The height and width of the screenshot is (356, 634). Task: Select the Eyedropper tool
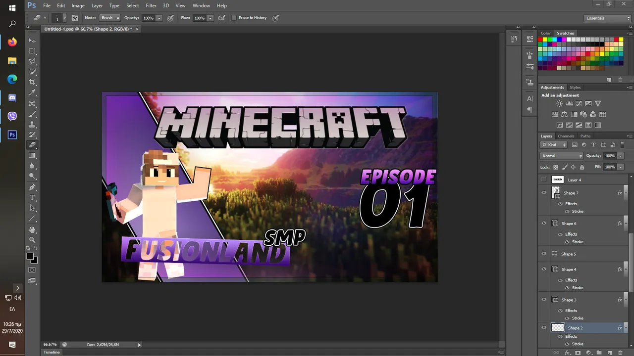pyautogui.click(x=32, y=92)
